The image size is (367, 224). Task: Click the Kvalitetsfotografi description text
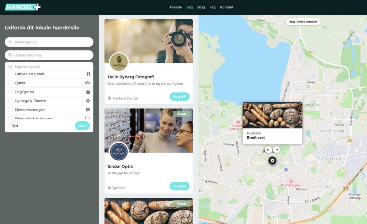(x=146, y=84)
